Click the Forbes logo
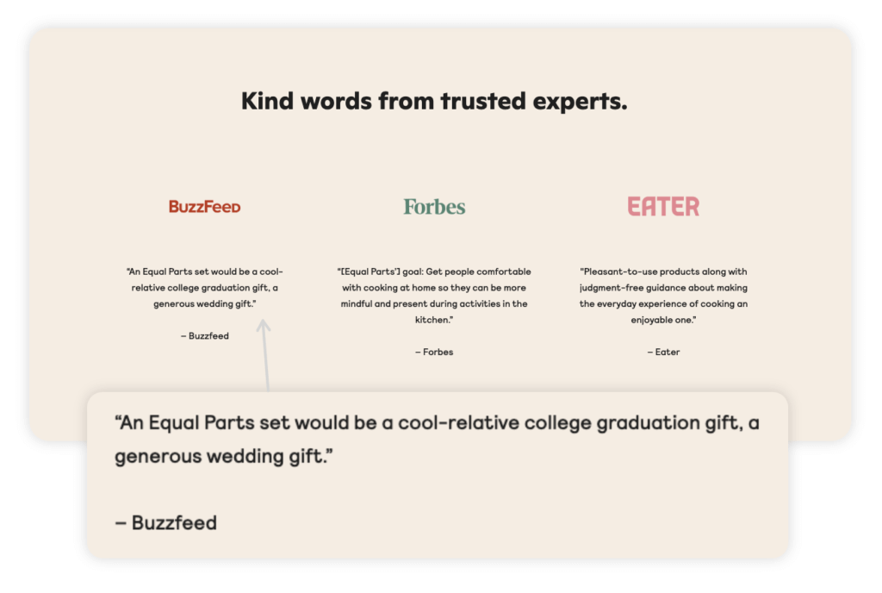Screen dimensions: 882x593 (434, 207)
